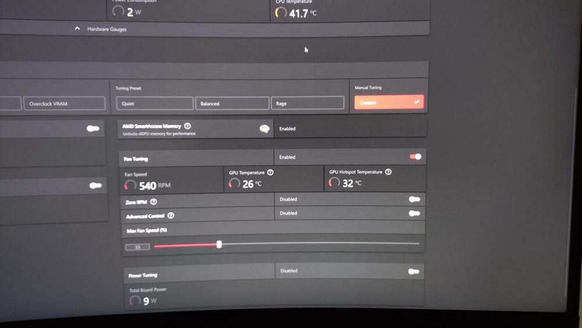Click the Fan Tuning label
The width and height of the screenshot is (582, 328).
[x=136, y=159]
